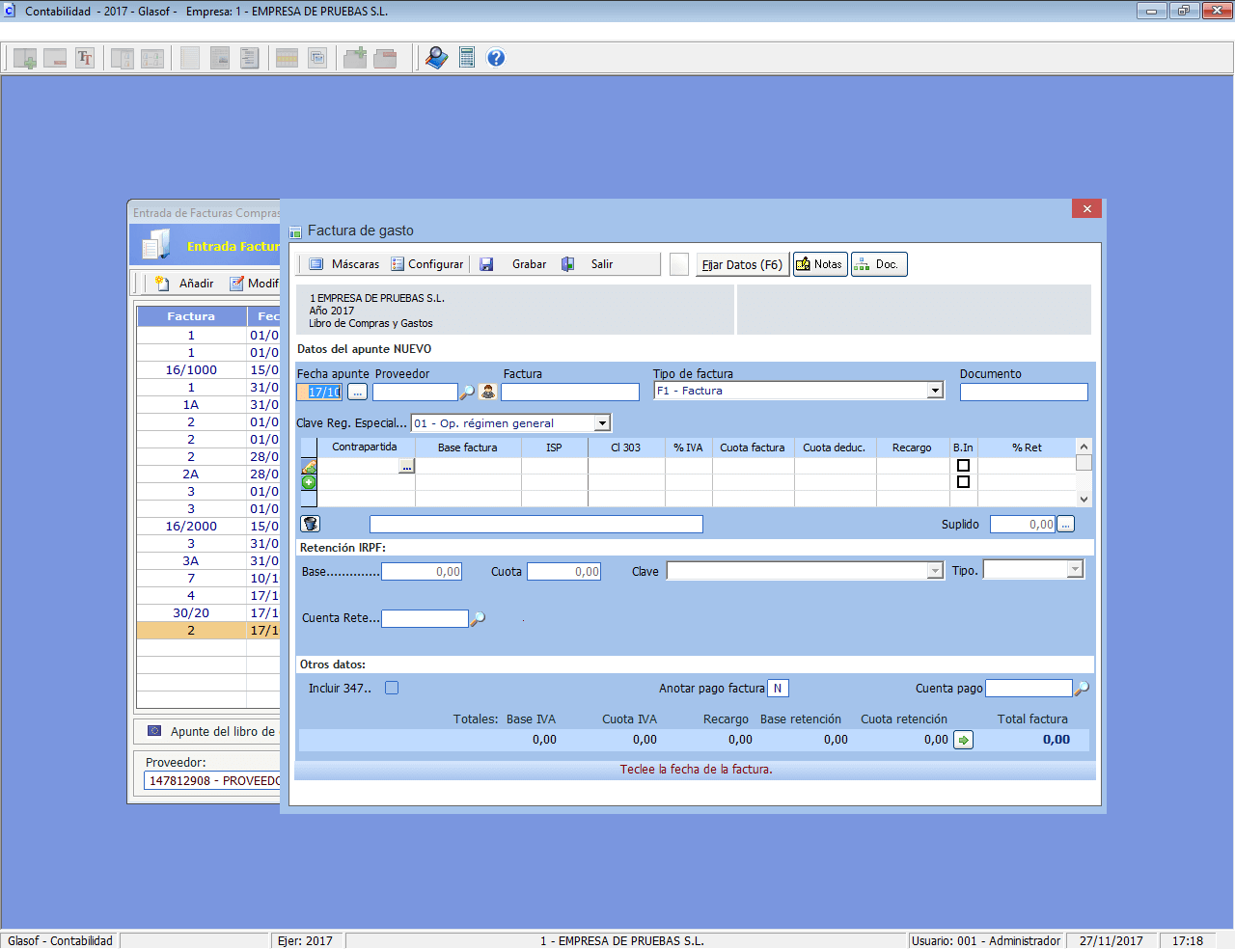Enable the Incluir 347 checkbox

(x=392, y=689)
